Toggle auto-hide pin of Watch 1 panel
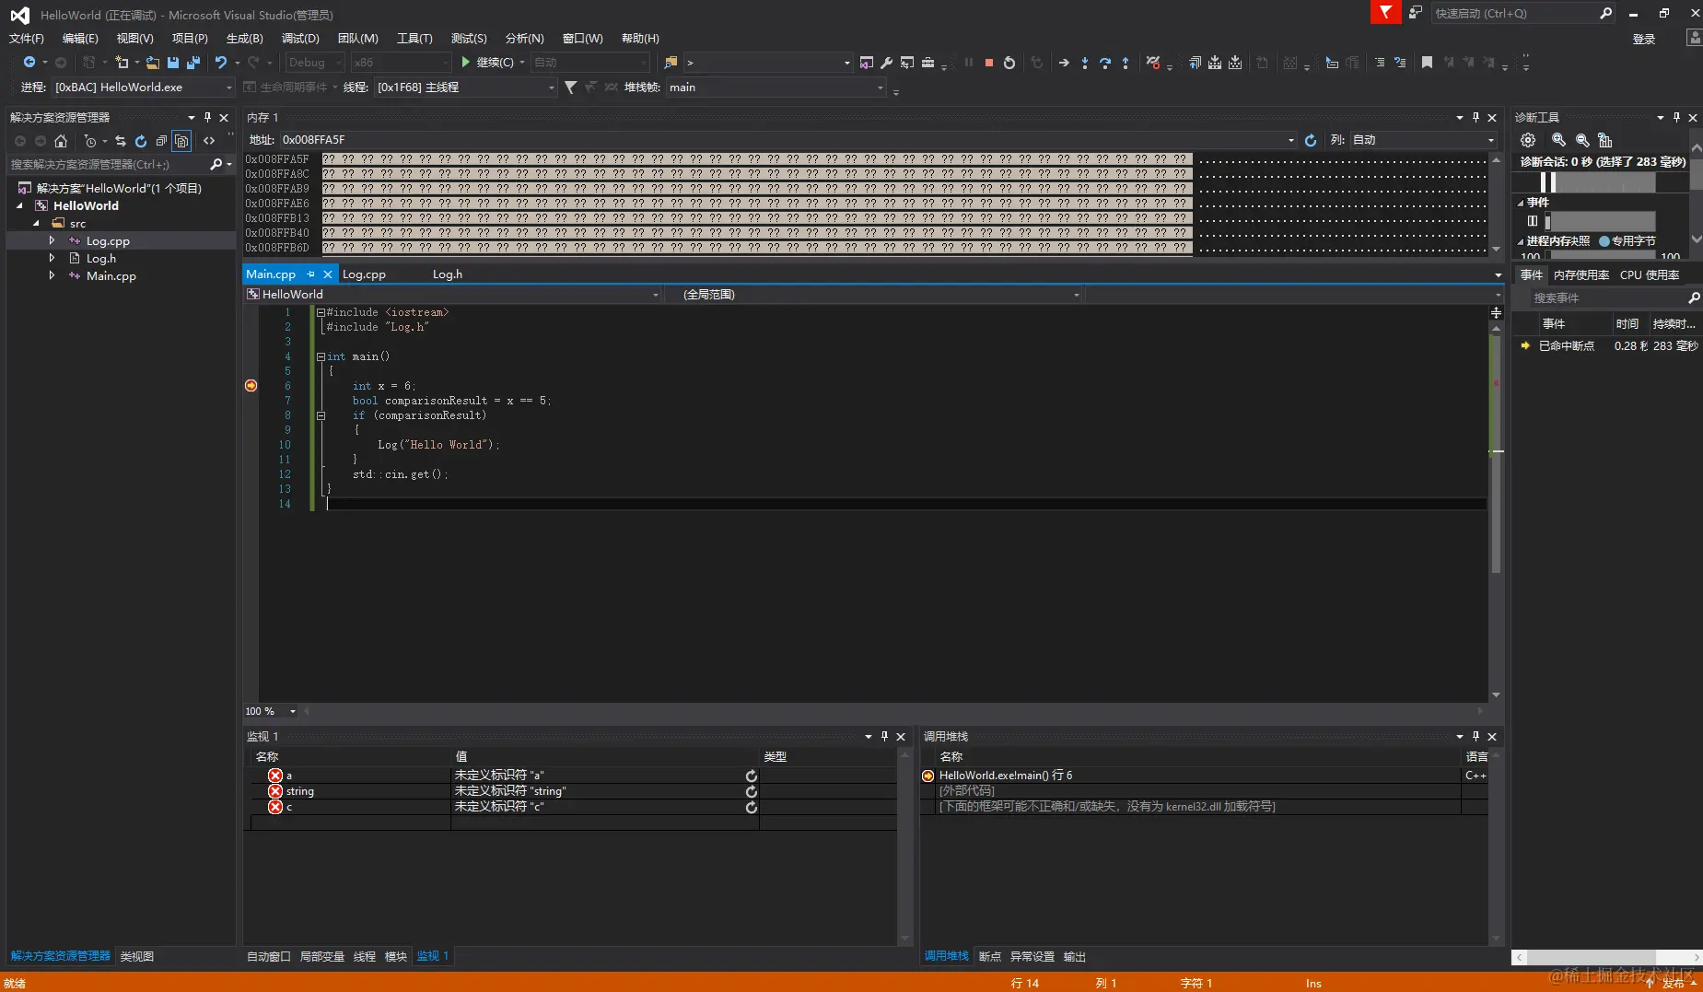The width and height of the screenshot is (1703, 992). [884, 736]
